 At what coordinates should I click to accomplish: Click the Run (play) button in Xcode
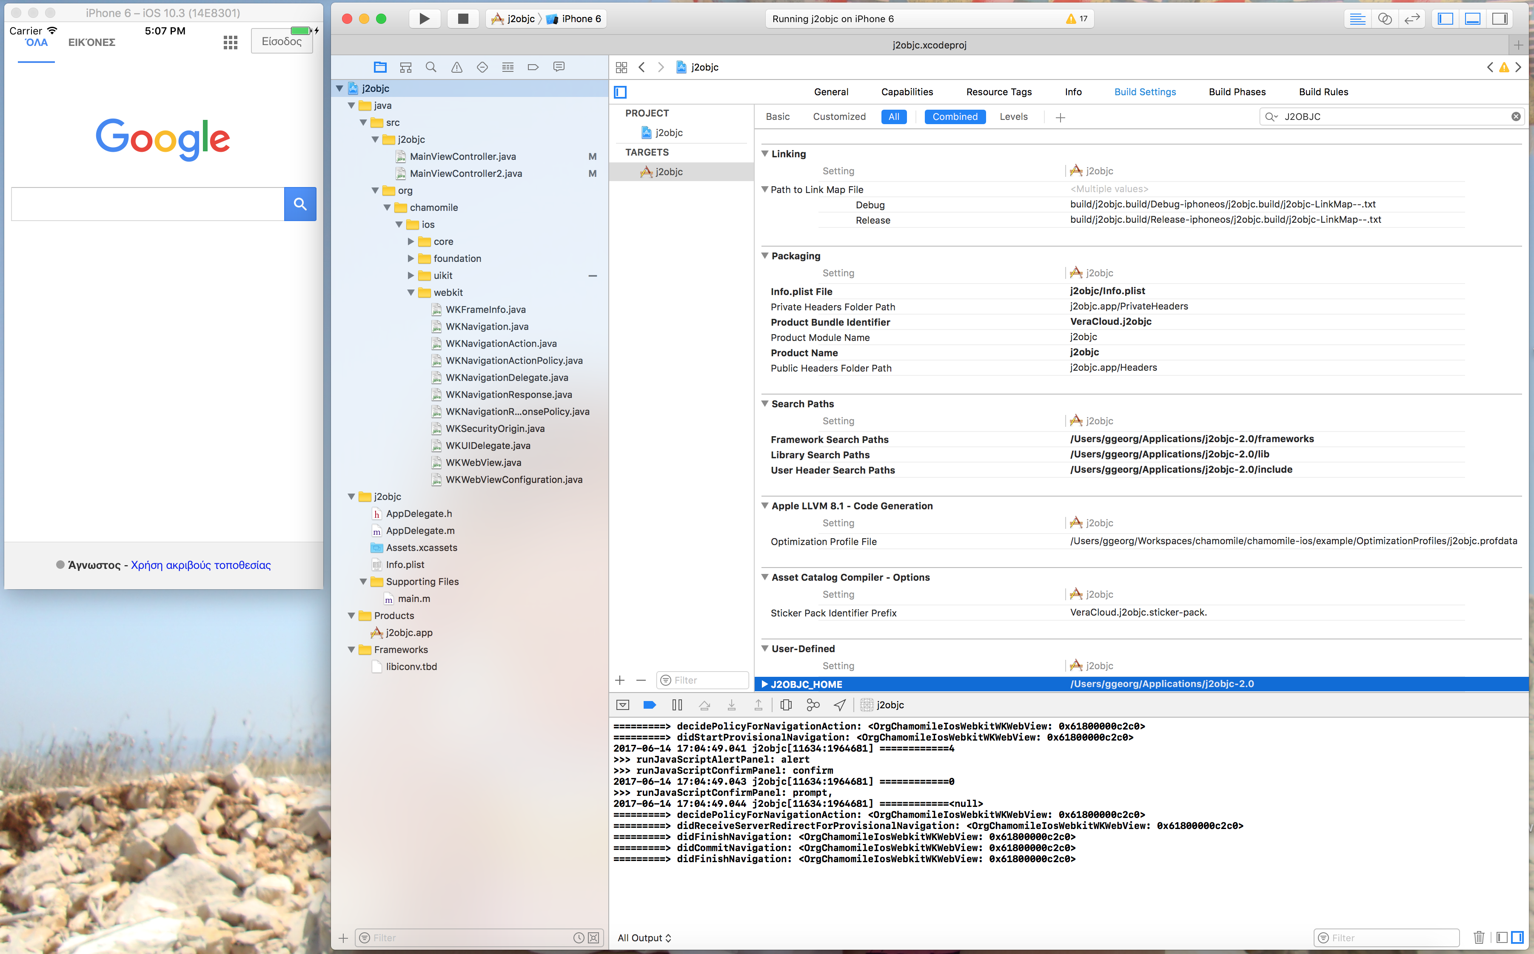coord(424,19)
